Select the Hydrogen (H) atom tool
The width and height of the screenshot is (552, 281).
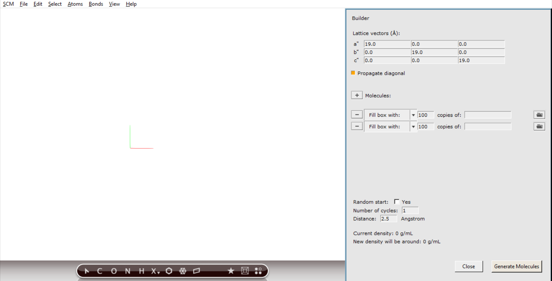tap(141, 271)
